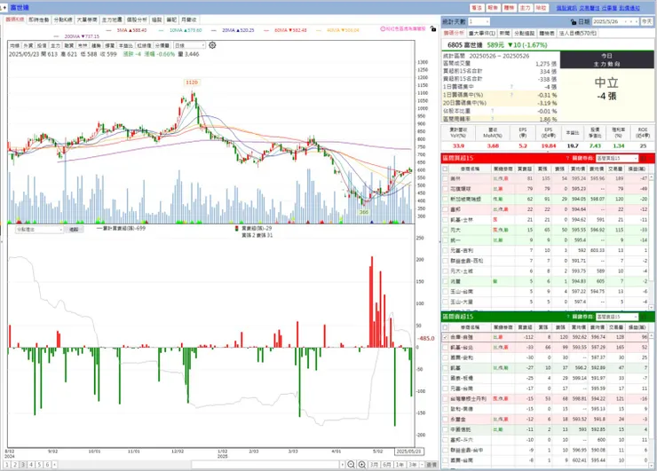The width and height of the screenshot is (657, 471).
Task: Open the chart settings gear icon
Action: click(x=212, y=45)
